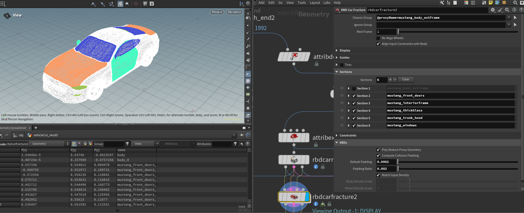
Task: Click the render region icon in viewport toolbar
Action: (127, 4)
